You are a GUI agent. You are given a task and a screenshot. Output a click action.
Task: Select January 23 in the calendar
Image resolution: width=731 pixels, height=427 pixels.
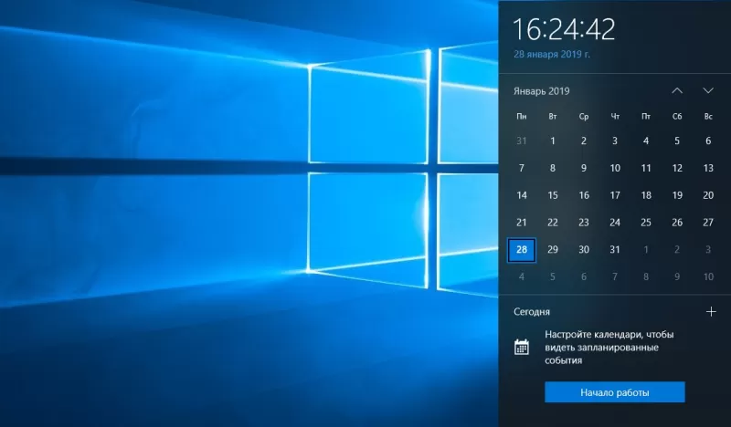(x=584, y=223)
